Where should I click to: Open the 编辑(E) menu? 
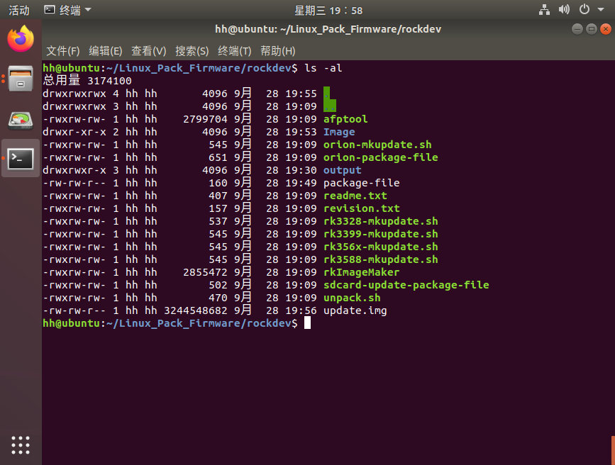click(x=105, y=50)
